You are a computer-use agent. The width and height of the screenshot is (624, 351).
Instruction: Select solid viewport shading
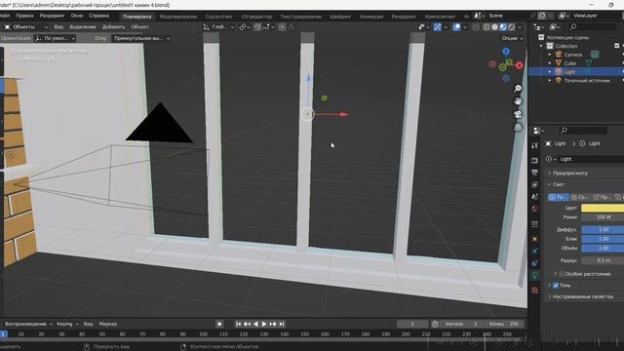tap(494, 27)
